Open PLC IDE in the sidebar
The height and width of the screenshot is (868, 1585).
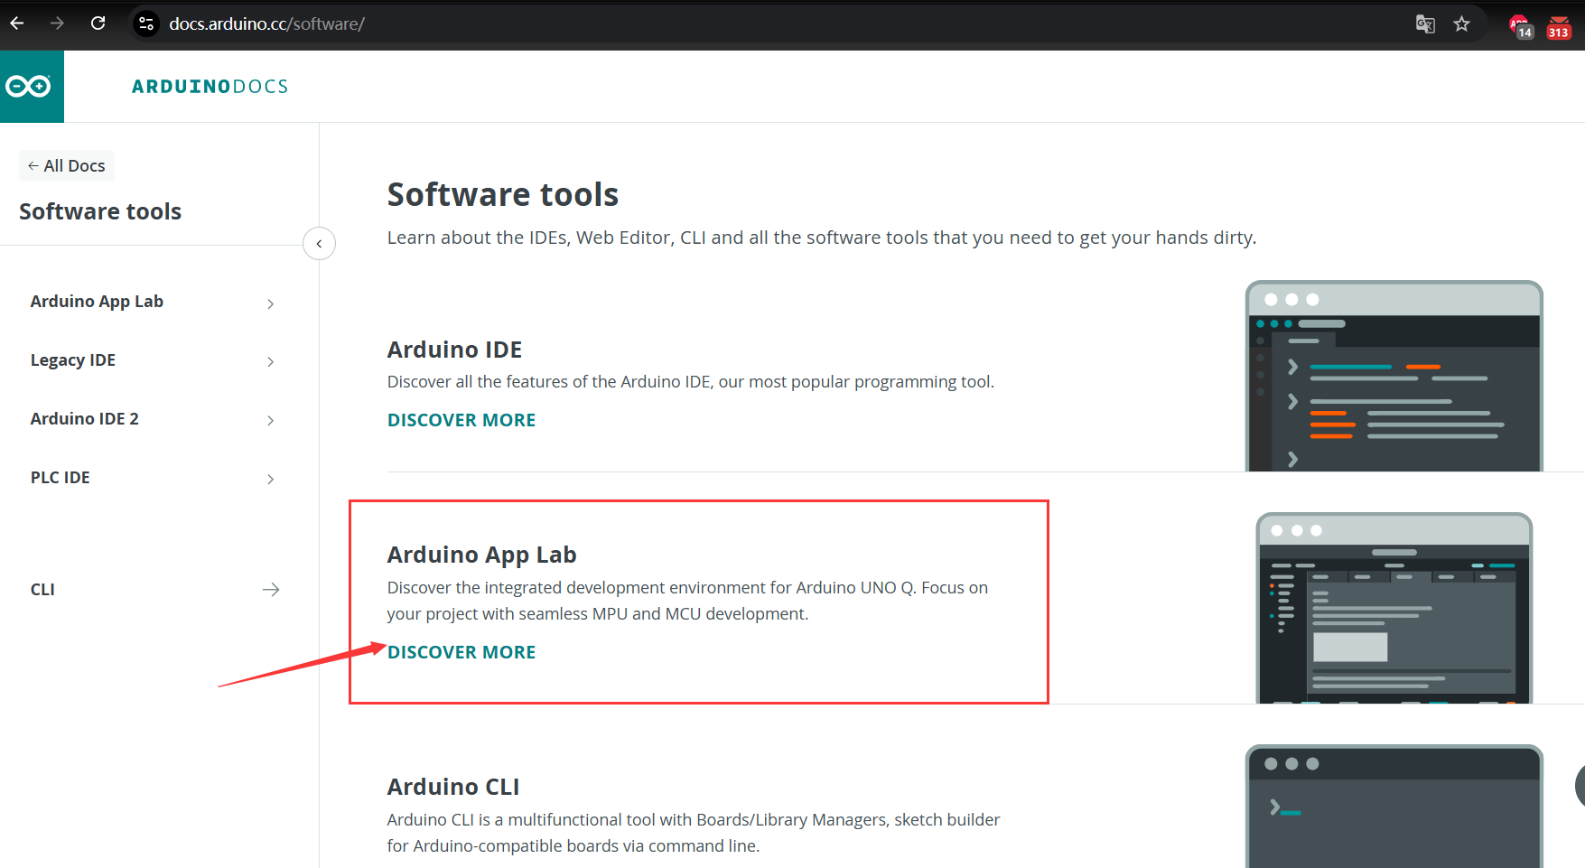click(61, 478)
